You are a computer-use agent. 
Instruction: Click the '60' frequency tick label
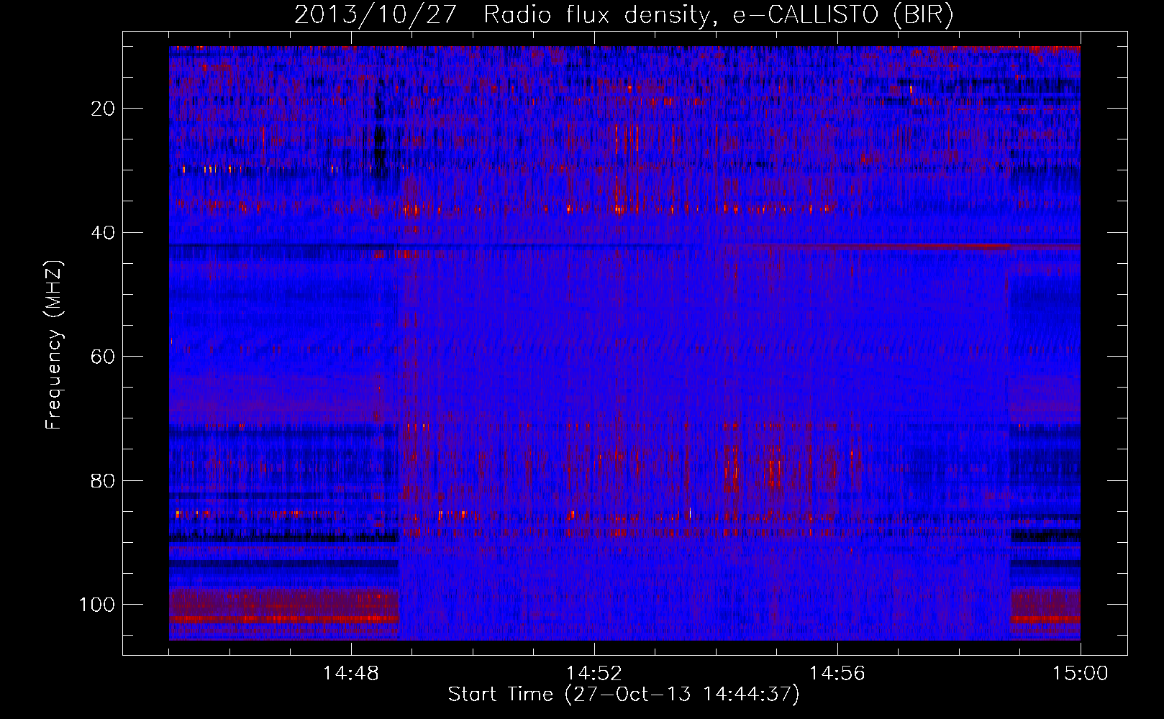[x=104, y=357]
